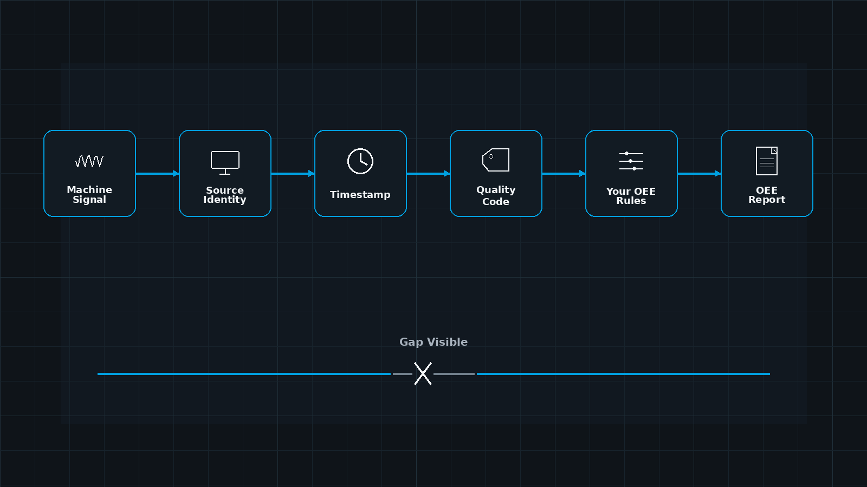The image size is (867, 487).
Task: Click the gray timeline segment right of the X
Action: pyautogui.click(x=454, y=374)
